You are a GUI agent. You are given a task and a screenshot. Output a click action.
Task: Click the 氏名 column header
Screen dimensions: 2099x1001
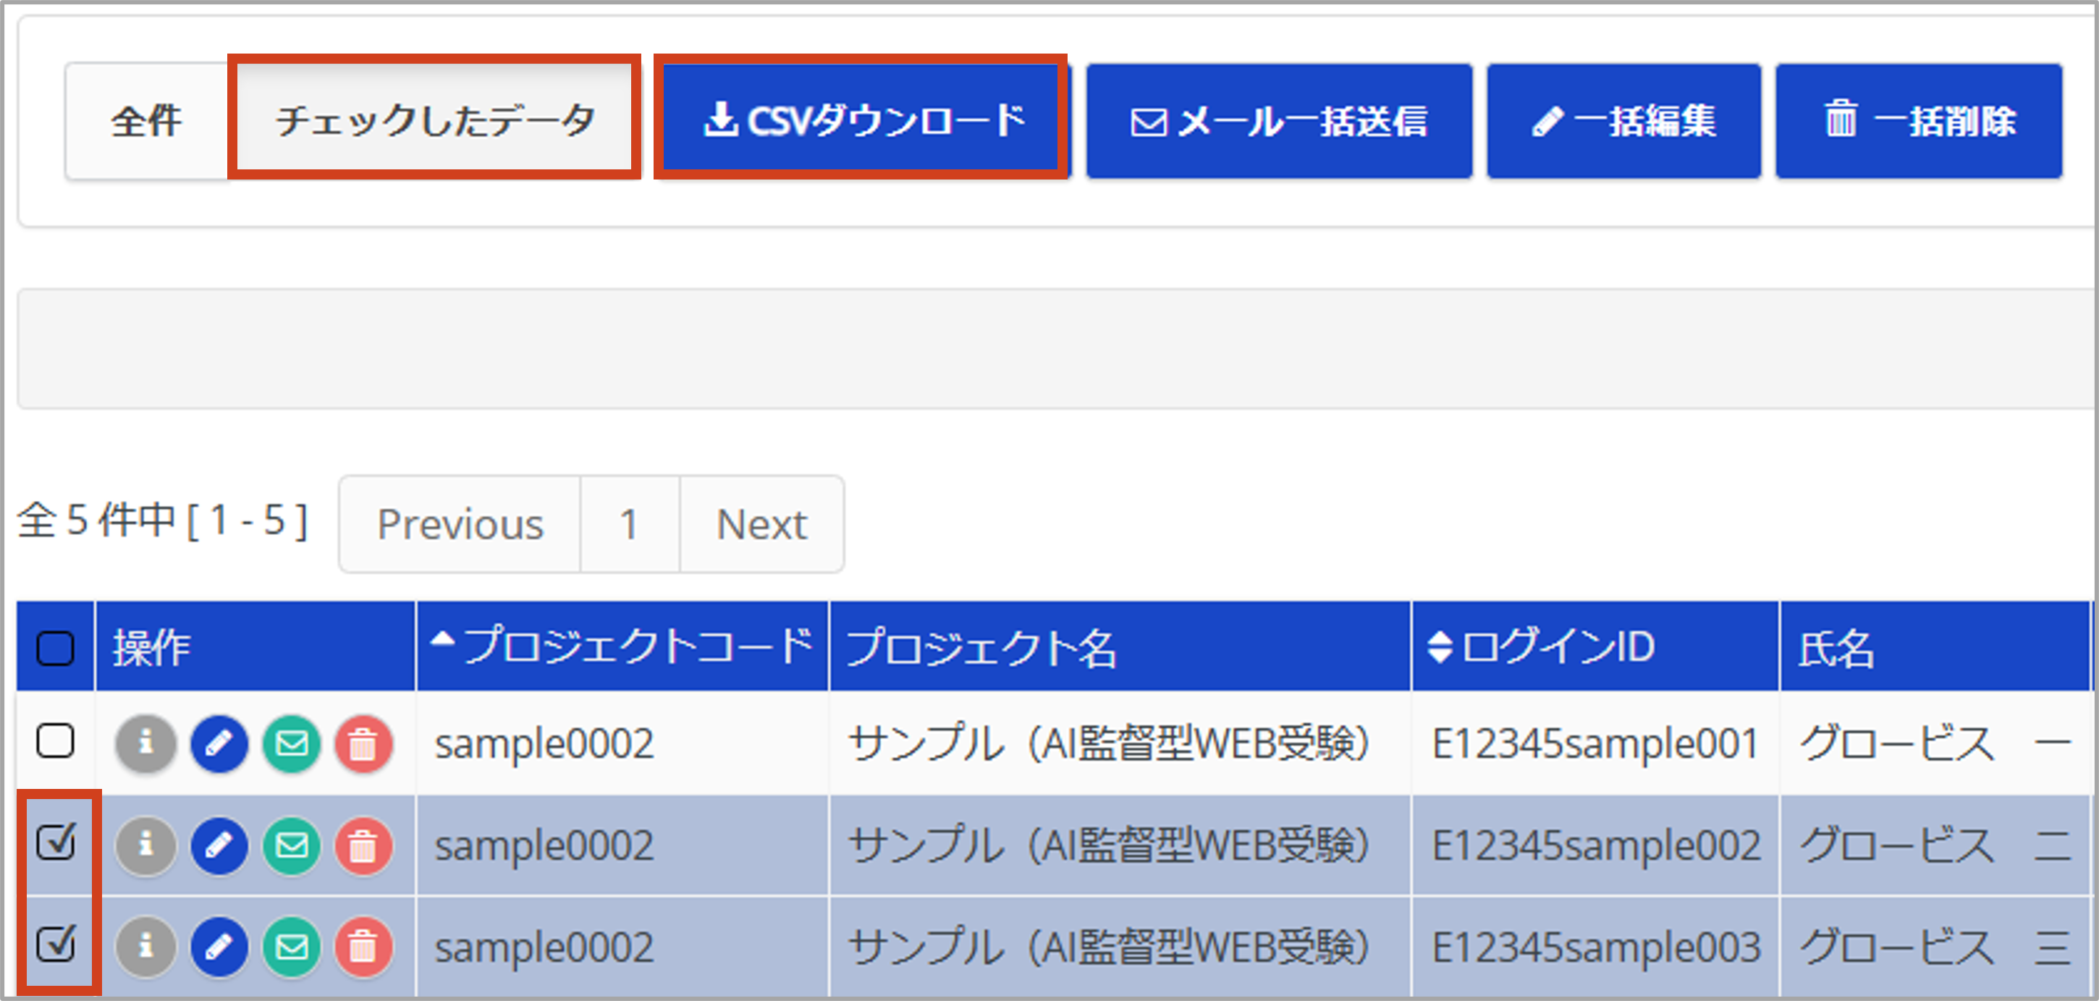pyautogui.click(x=1935, y=646)
